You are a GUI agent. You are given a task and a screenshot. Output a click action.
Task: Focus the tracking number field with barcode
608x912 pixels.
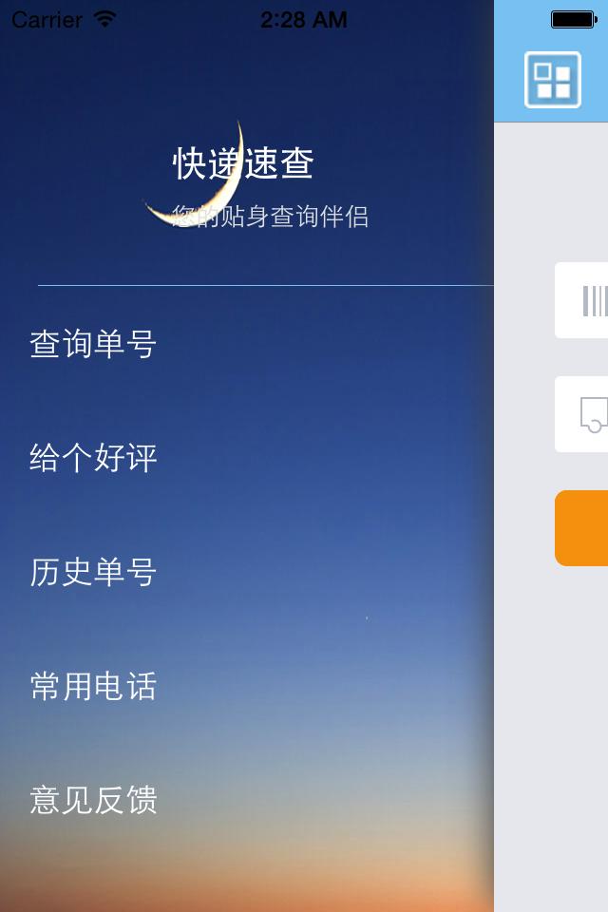pos(581,300)
